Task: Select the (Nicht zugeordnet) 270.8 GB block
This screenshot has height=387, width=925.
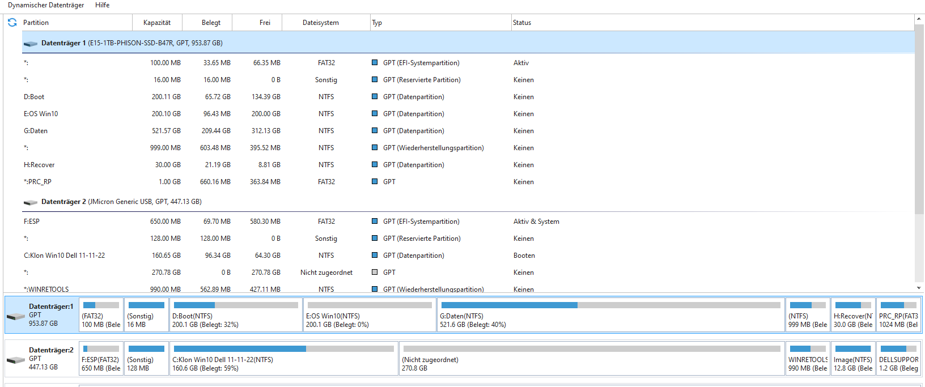Action: point(592,359)
